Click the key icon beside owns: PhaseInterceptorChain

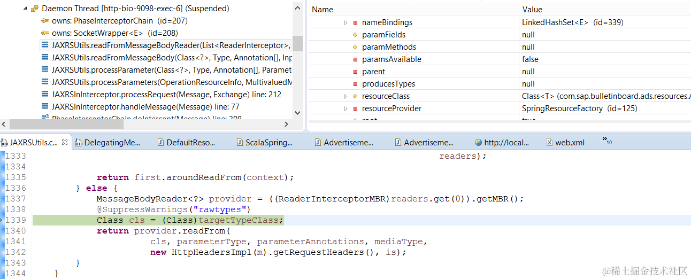(45, 21)
